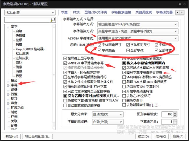Collapse the 基本 tree node

(x=8, y=27)
